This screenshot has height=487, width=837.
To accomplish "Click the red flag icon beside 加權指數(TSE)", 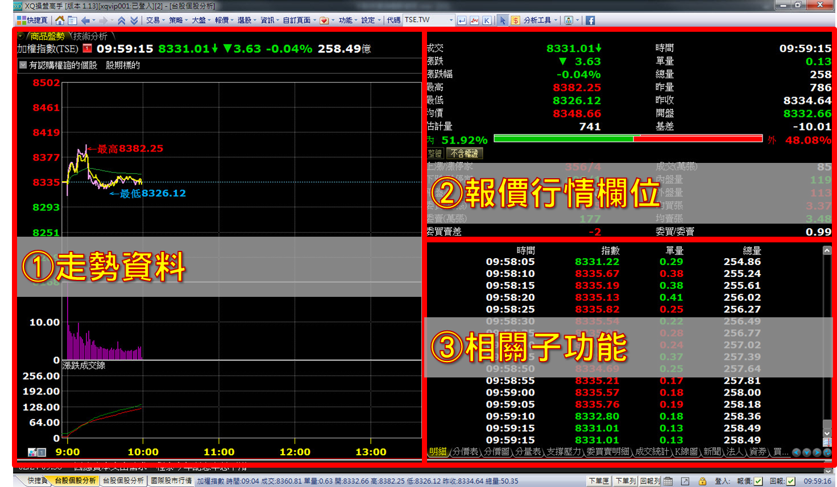I will (x=87, y=48).
